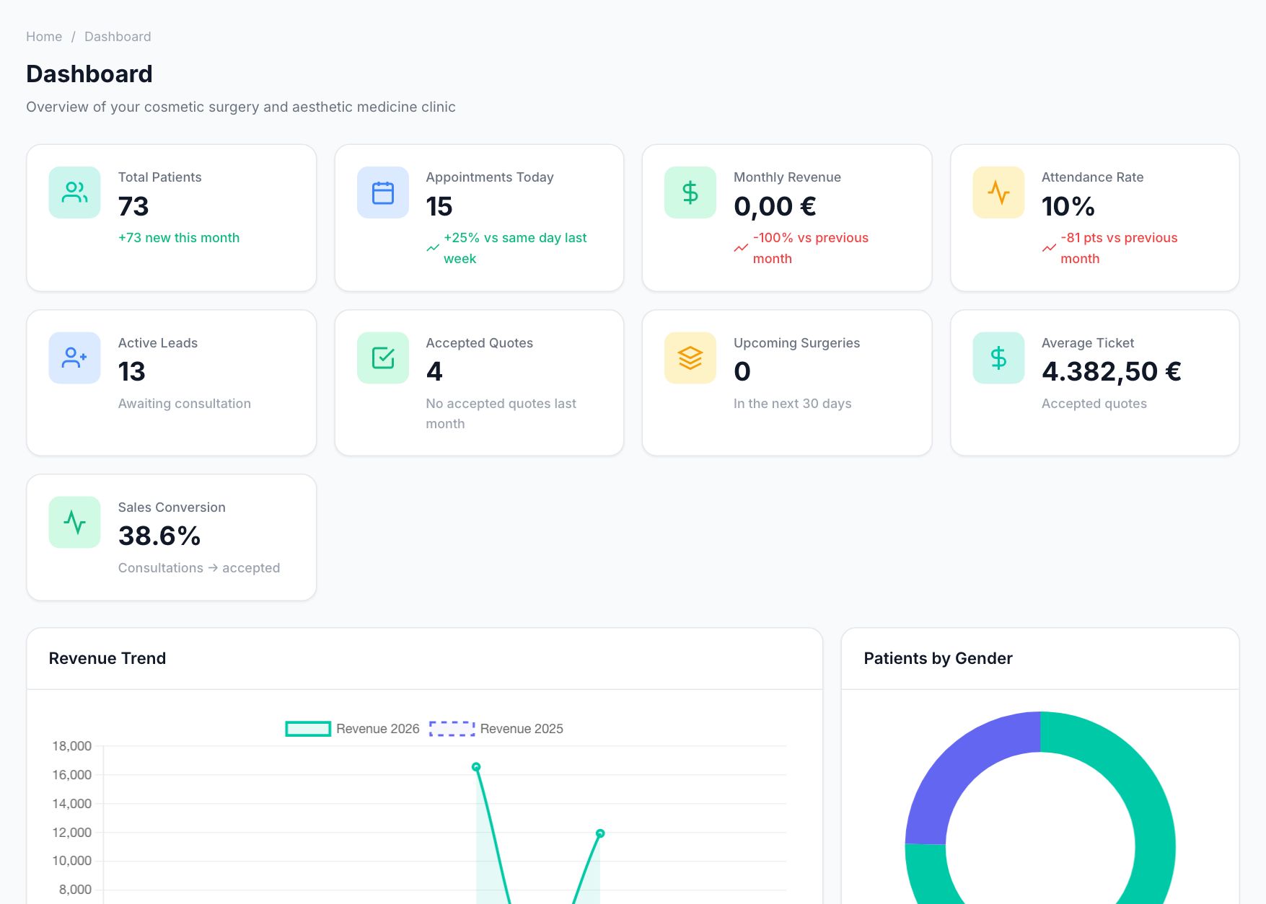Click the trend arrow under Monthly Revenue
Image resolution: width=1266 pixels, height=904 pixels.
click(741, 248)
